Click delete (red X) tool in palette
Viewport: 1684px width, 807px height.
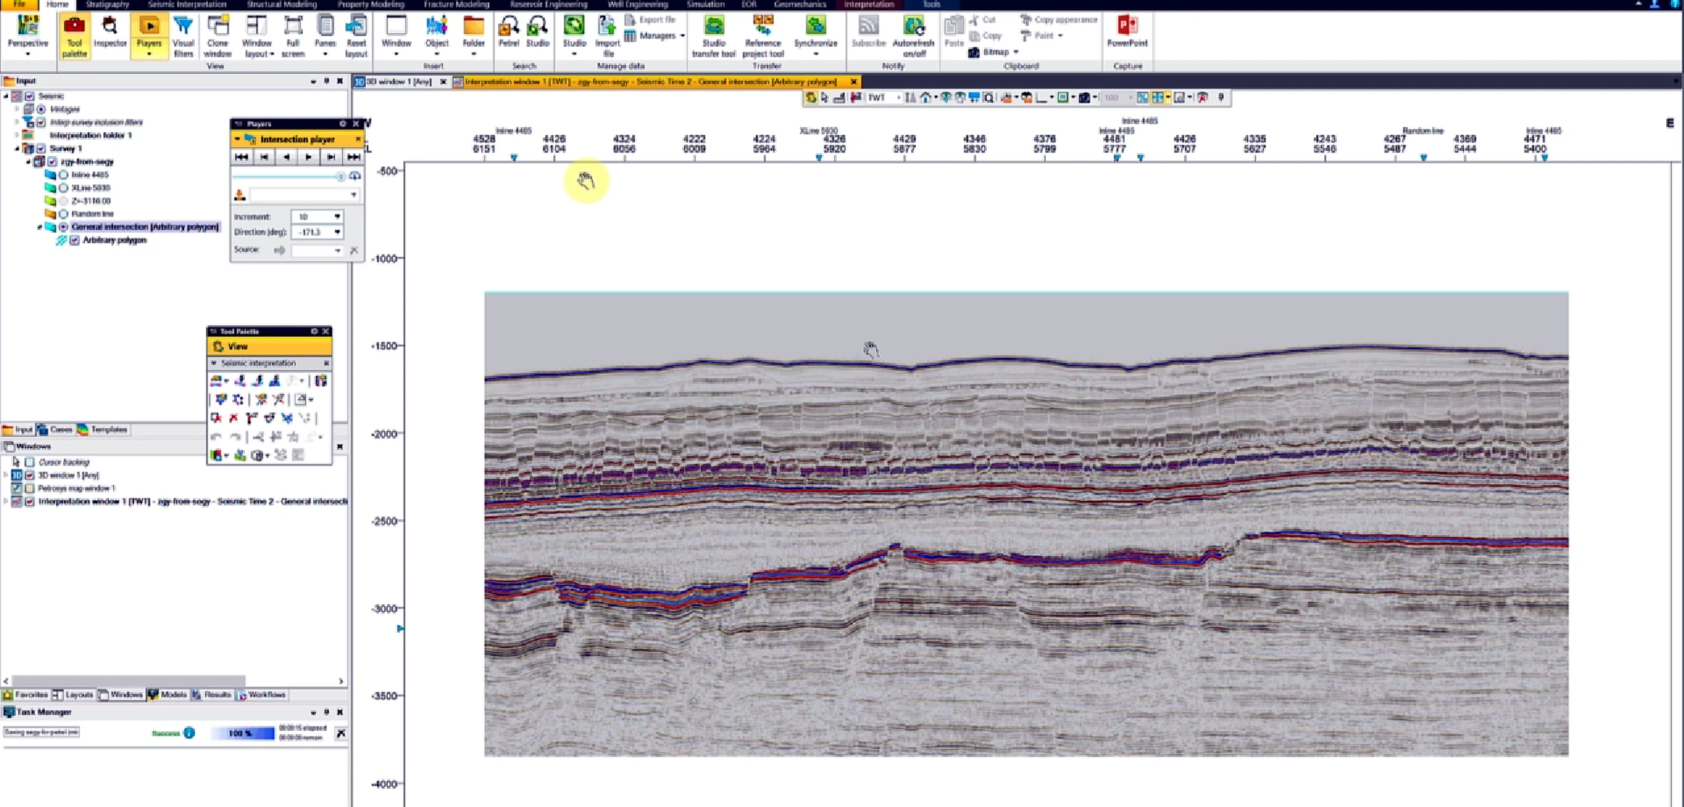(x=234, y=418)
